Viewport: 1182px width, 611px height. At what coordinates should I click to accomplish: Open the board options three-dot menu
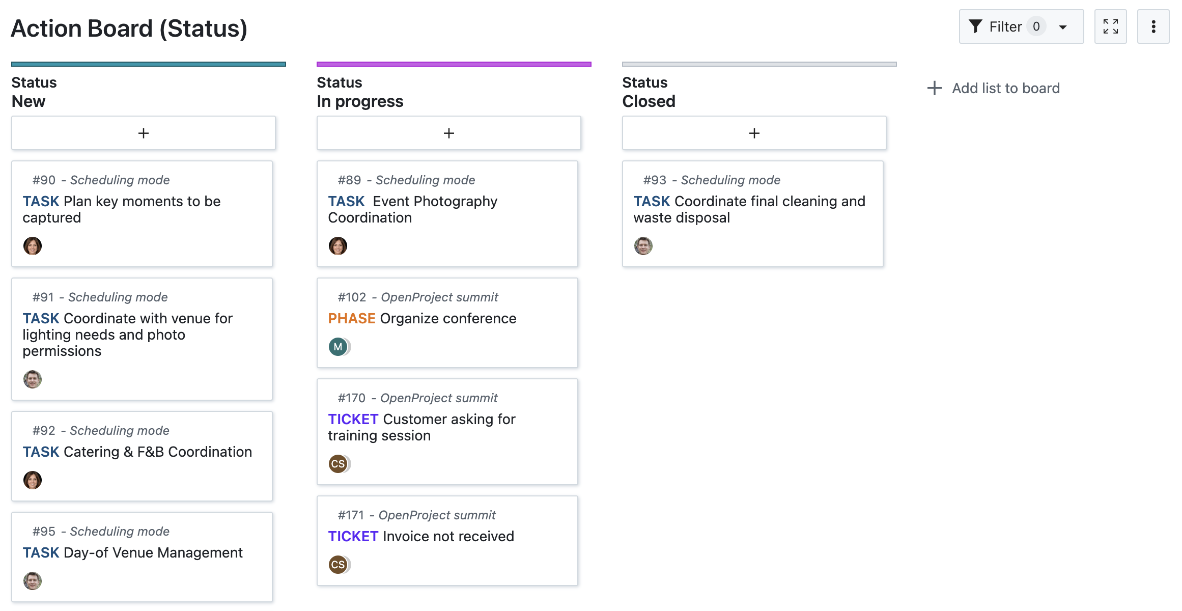pos(1153,26)
